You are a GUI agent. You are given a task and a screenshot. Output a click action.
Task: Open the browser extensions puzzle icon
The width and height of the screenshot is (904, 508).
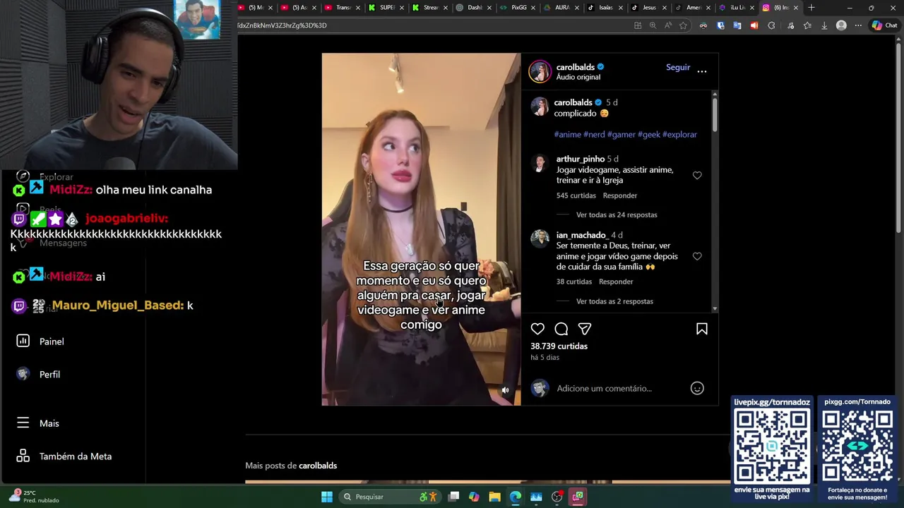771,25
